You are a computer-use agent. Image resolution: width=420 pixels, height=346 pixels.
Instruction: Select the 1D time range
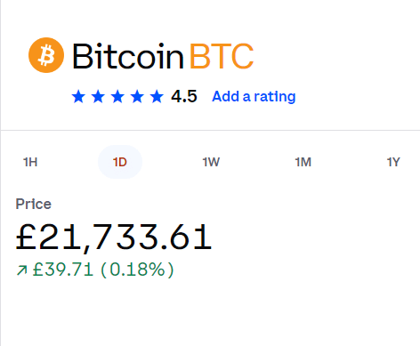(120, 162)
